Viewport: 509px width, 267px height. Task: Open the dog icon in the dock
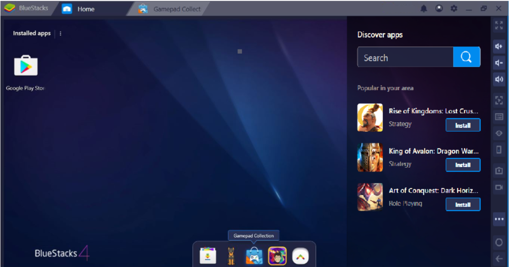231,256
